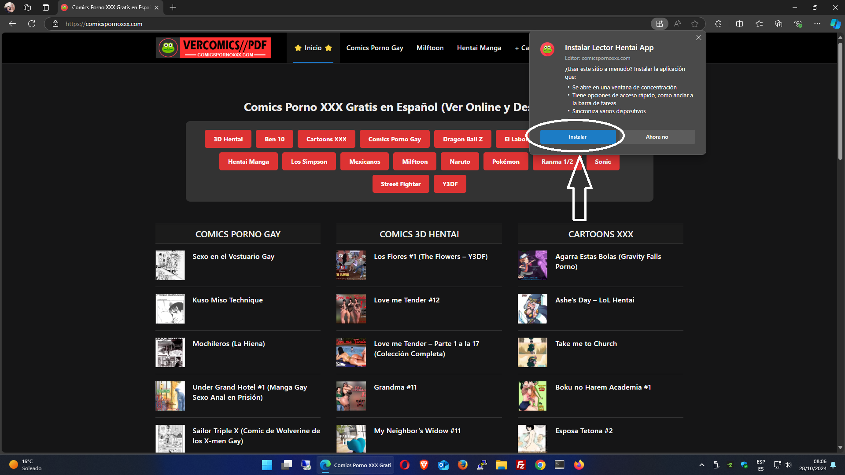845x475 pixels.
Task: Choose Ahora no in the install prompt
Action: (657, 137)
